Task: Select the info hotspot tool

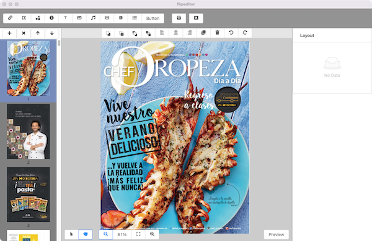Action: click(x=51, y=18)
